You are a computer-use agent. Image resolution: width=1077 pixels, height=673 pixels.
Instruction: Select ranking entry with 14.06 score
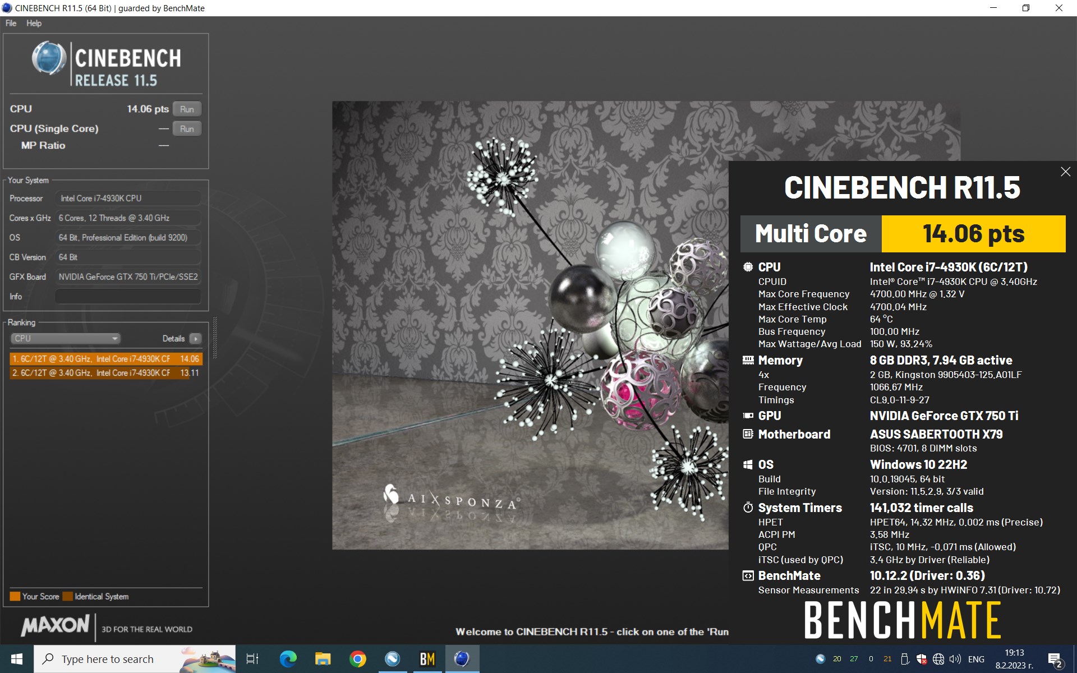(105, 358)
